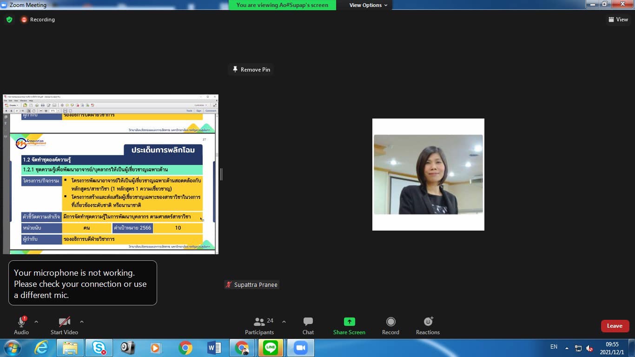Click the green Share Screen icon
635x357 pixels.
349,322
